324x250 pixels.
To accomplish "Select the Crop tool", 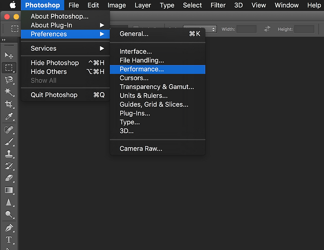I will [9, 104].
